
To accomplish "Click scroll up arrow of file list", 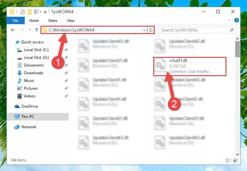I will click(238, 39).
